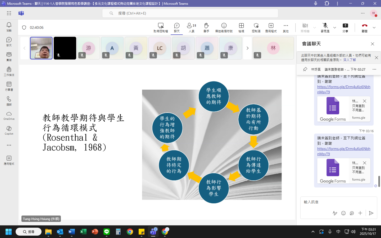Image resolution: width=381 pixels, height=238 pixels.
Task: Open the pinned message options menu
Action: 374,69
